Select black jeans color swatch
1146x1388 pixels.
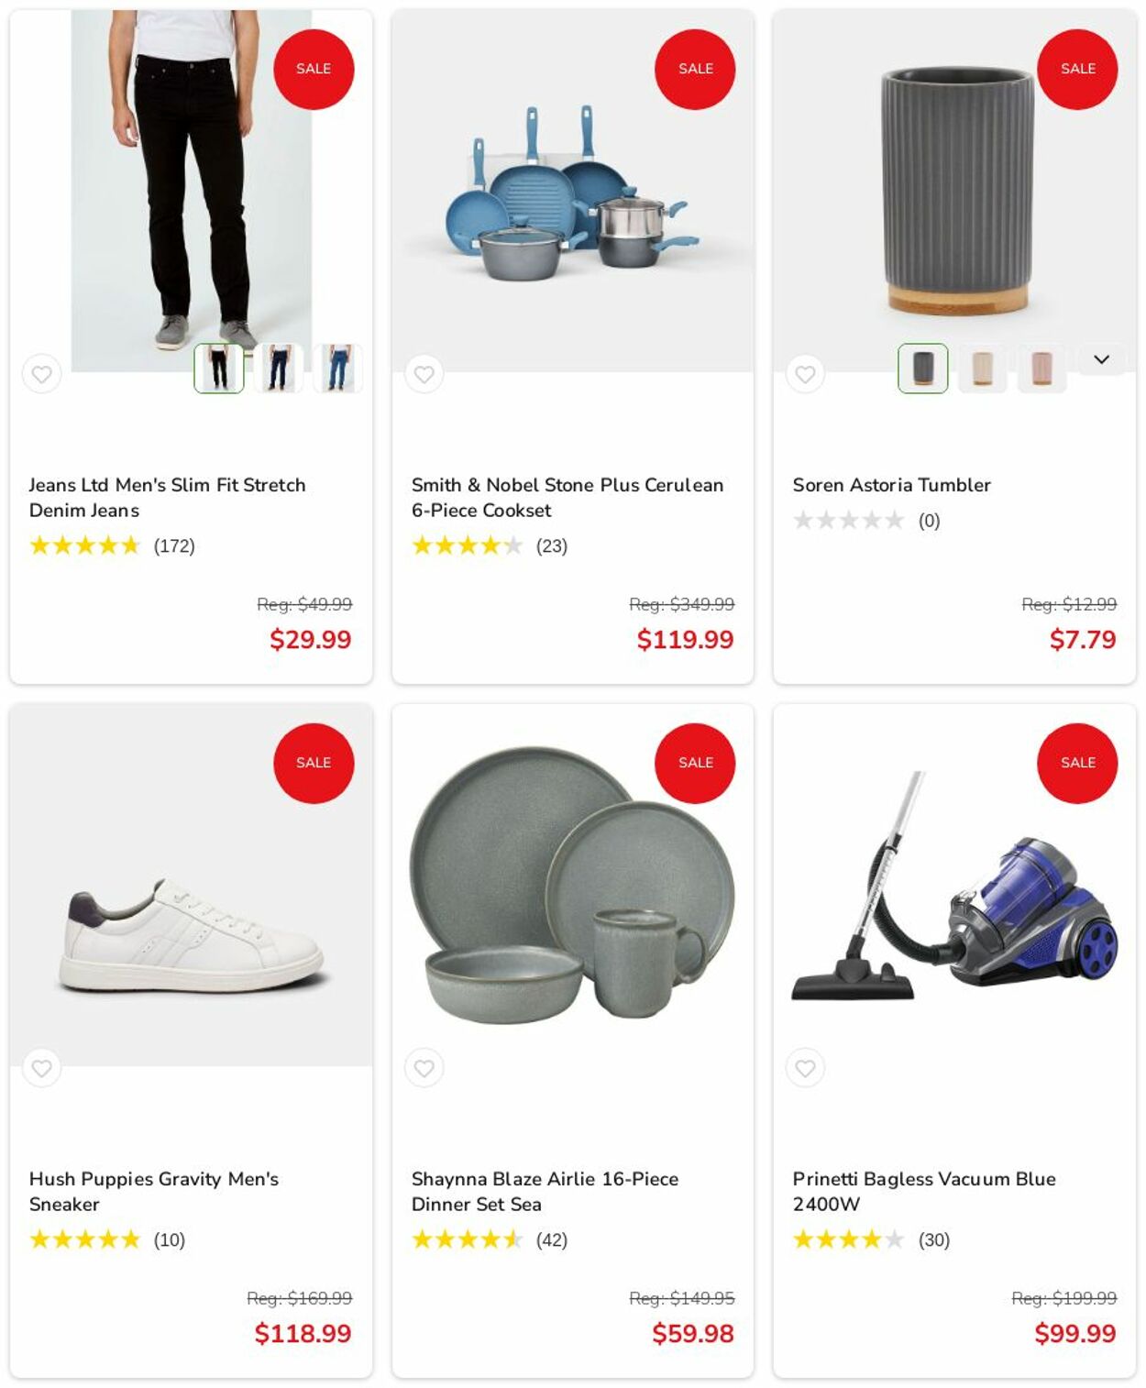pos(219,369)
